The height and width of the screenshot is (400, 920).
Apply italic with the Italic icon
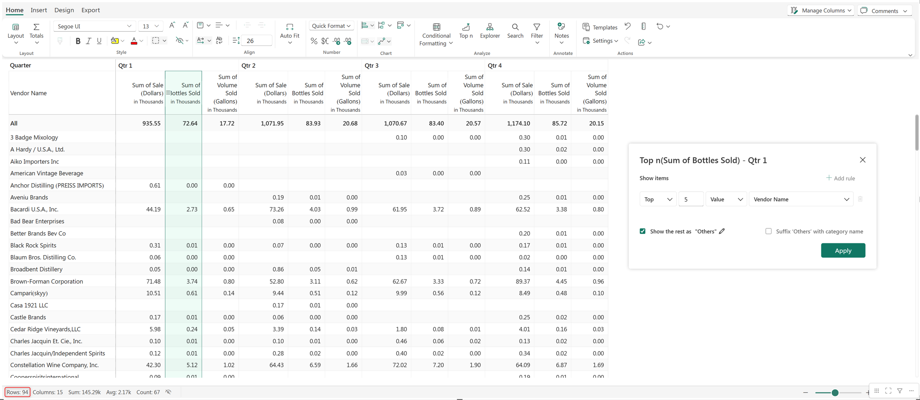pyautogui.click(x=89, y=41)
